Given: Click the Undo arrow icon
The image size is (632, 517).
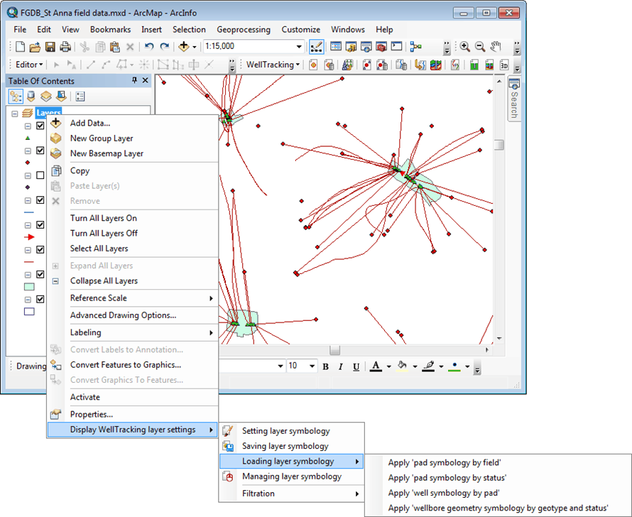Looking at the screenshot, I should tap(148, 47).
